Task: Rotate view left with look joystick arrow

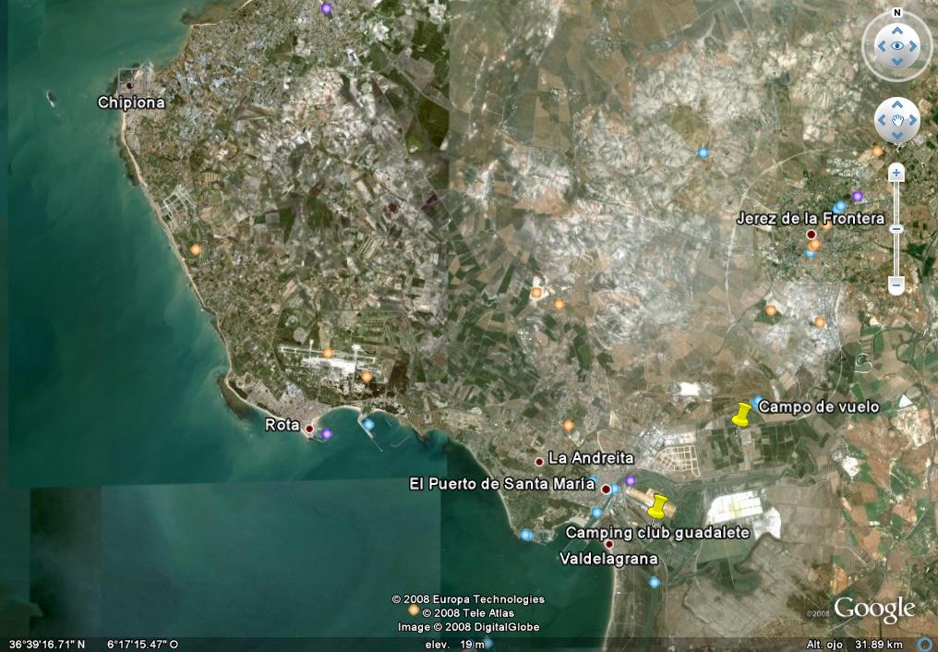Action: [x=881, y=46]
